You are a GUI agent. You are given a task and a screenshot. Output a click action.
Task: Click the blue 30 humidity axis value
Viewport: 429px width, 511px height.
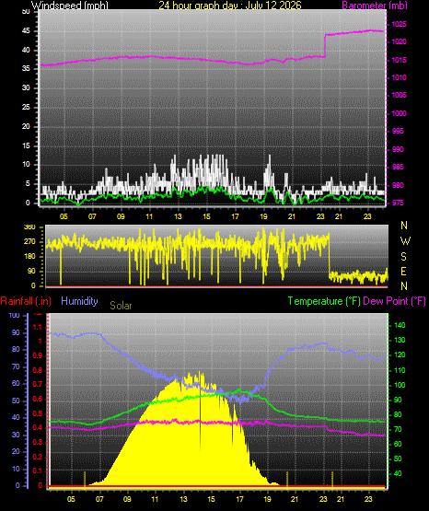pyautogui.click(x=16, y=436)
